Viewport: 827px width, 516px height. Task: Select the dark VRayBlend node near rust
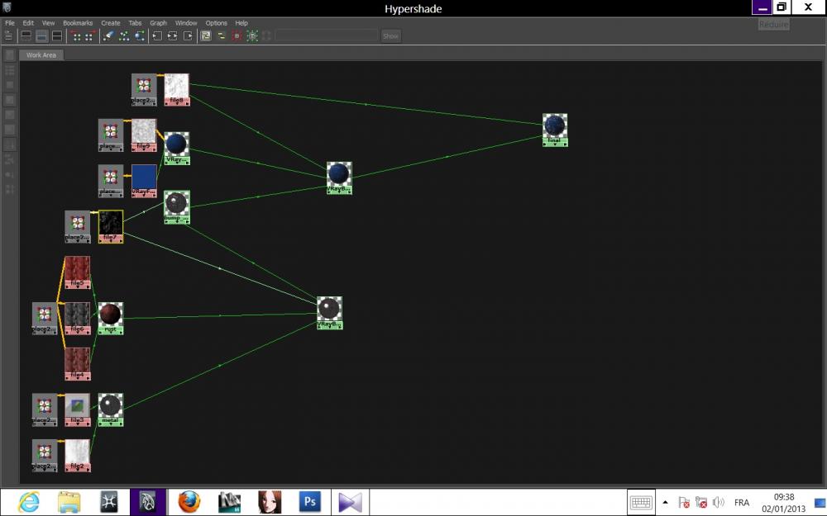pyautogui.click(x=329, y=313)
